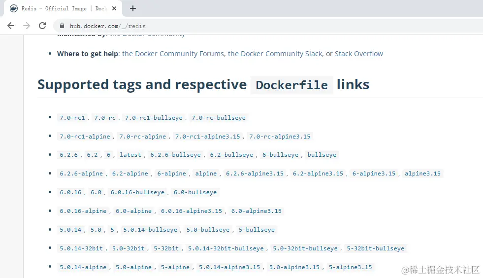Click the 6.2-alpine tag link
This screenshot has width=483, height=278.
(130, 174)
